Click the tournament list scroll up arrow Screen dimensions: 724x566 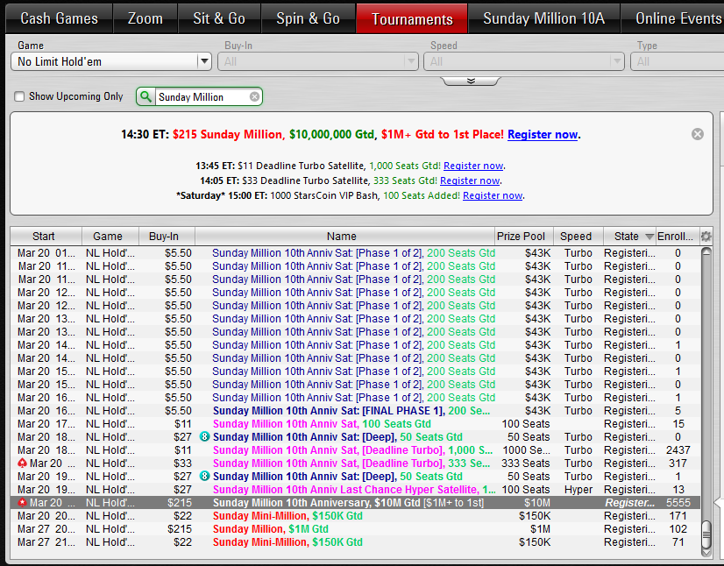click(706, 252)
